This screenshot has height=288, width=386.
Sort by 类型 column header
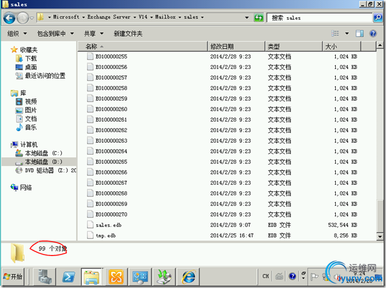point(294,46)
